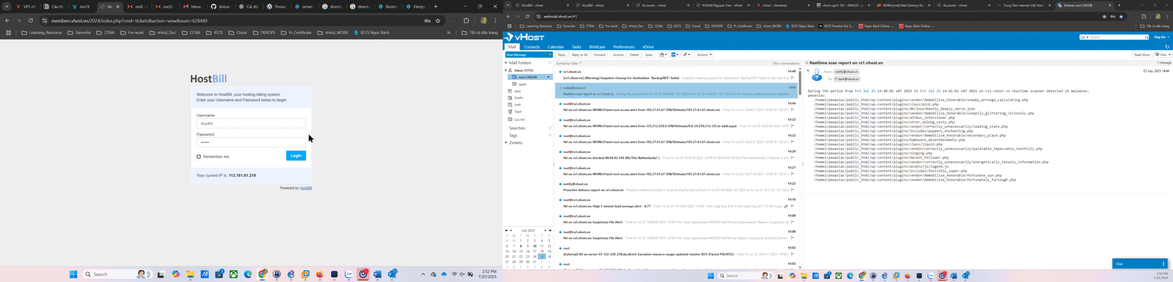
Task: Flag the Snapshot cleanup failed email
Action: click(792, 78)
